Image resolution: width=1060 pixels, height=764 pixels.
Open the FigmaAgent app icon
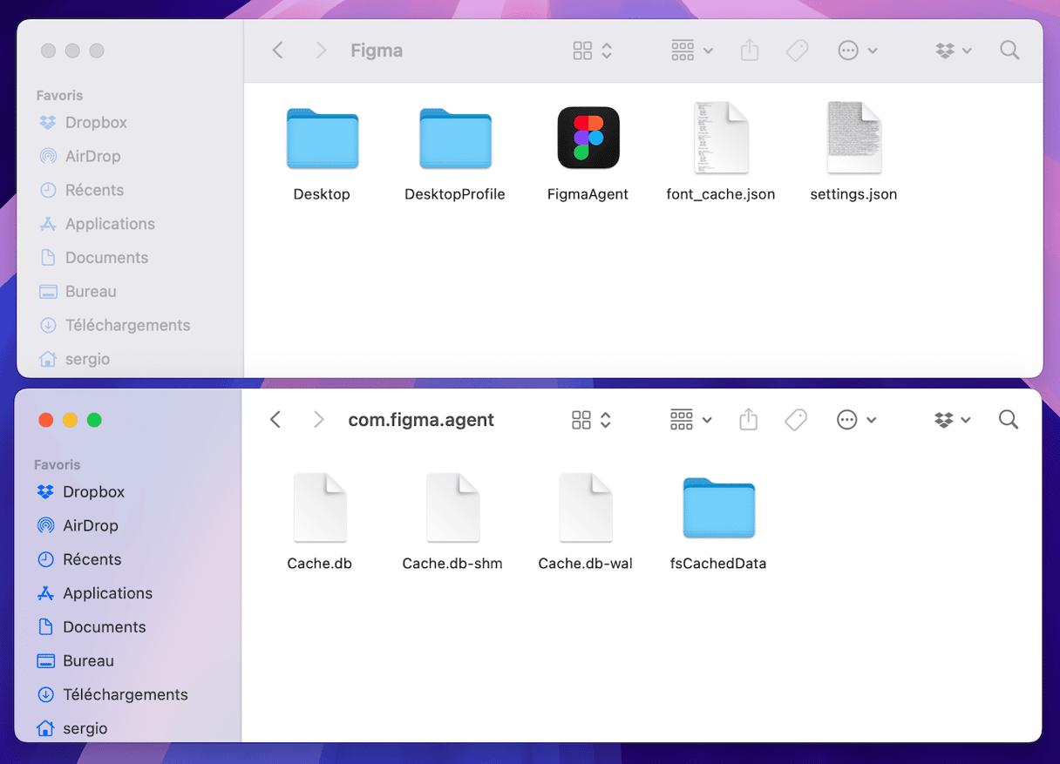point(588,138)
